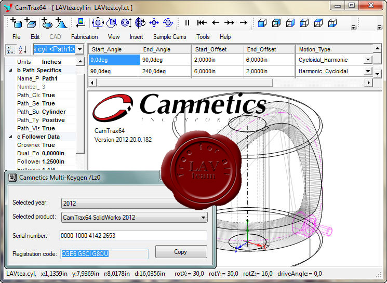Open the Fabrication menu

[x=84, y=37]
